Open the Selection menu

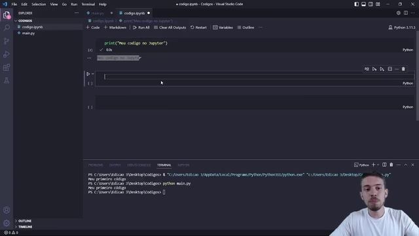[39, 5]
